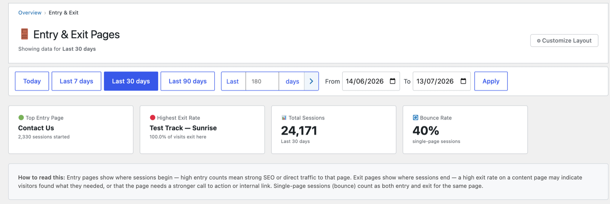Click the To date field 13/07/2026
The height and width of the screenshot is (204, 610).
[441, 81]
